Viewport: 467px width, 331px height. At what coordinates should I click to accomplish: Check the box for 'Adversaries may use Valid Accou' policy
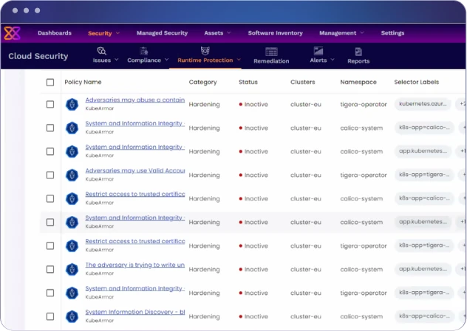pos(50,175)
